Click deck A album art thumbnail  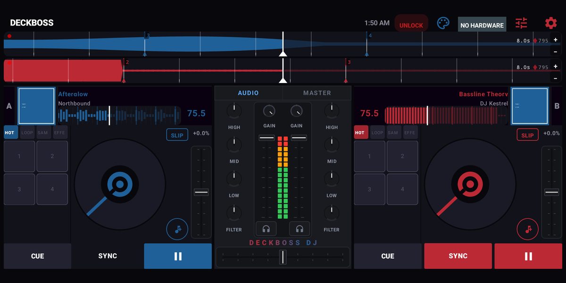36,106
